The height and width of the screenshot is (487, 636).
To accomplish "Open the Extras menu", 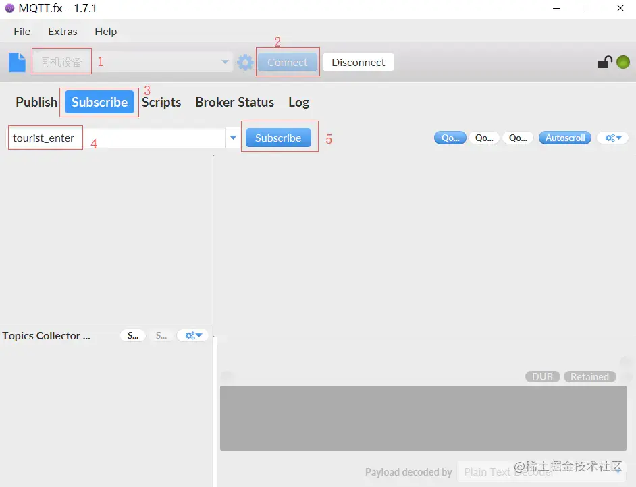I will [x=63, y=32].
